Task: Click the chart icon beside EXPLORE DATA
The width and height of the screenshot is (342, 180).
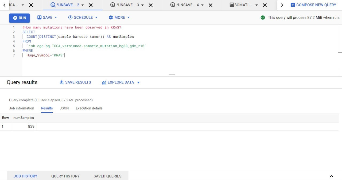Action: point(104,82)
